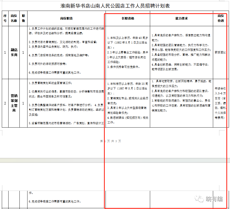Select ability "2.具有良好的客户亲和力和较强的团队意识"

180,93
